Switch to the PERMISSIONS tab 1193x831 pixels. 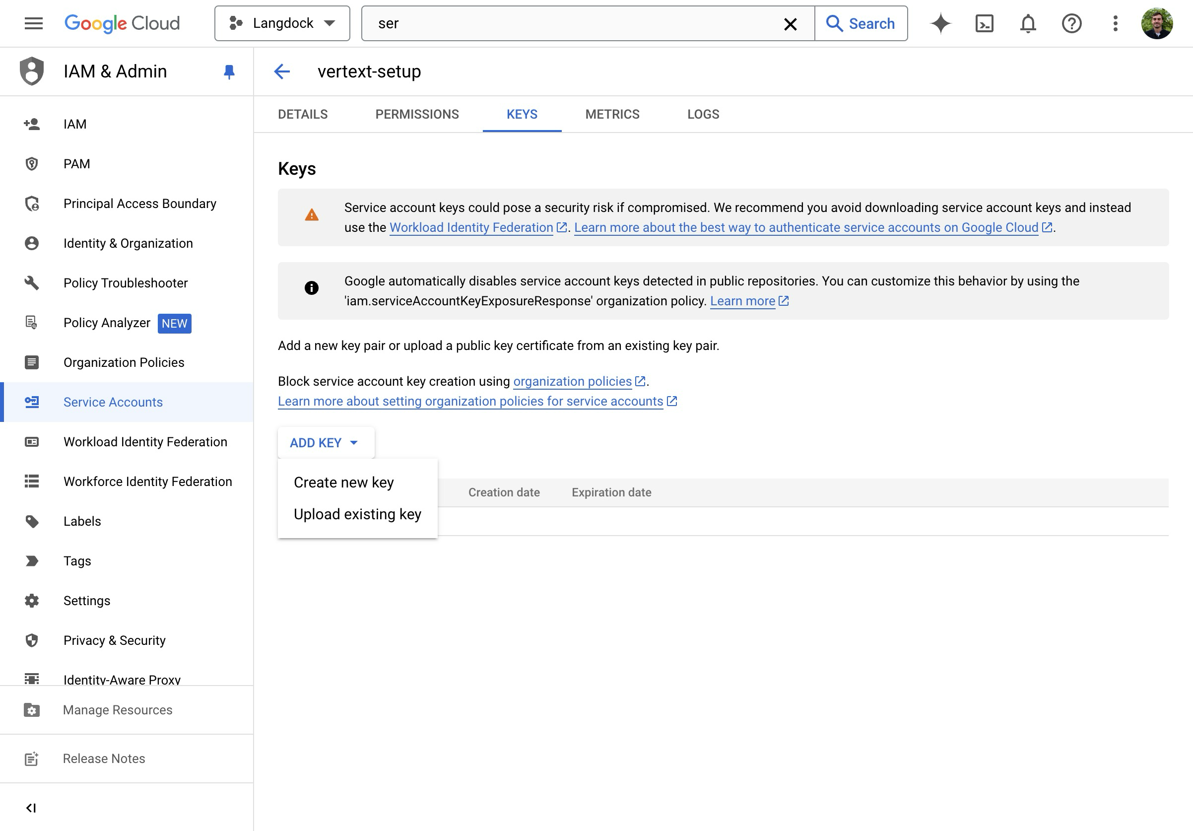point(417,114)
